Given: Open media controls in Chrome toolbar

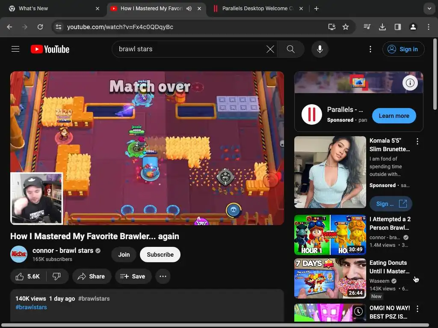Looking at the screenshot, I should click(367, 27).
